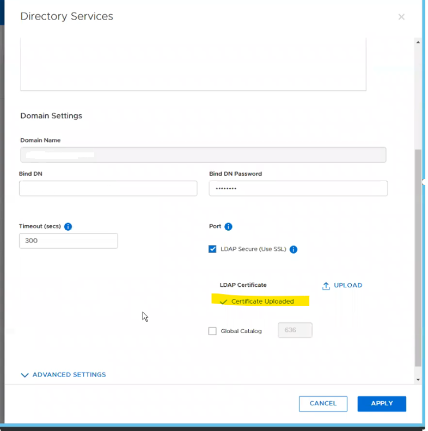Close the Directory Services dialog

[401, 17]
